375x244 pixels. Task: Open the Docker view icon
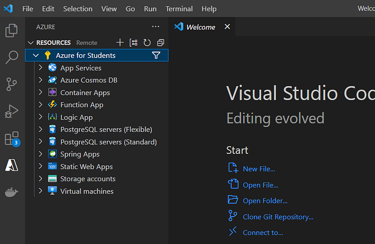12,193
